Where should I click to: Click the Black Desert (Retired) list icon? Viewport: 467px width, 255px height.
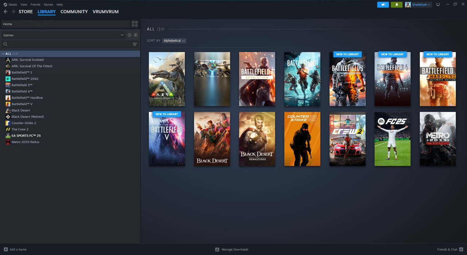pos(8,117)
